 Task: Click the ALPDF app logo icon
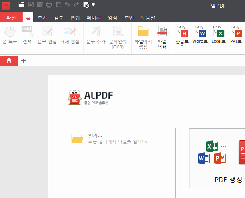tap(6, 6)
